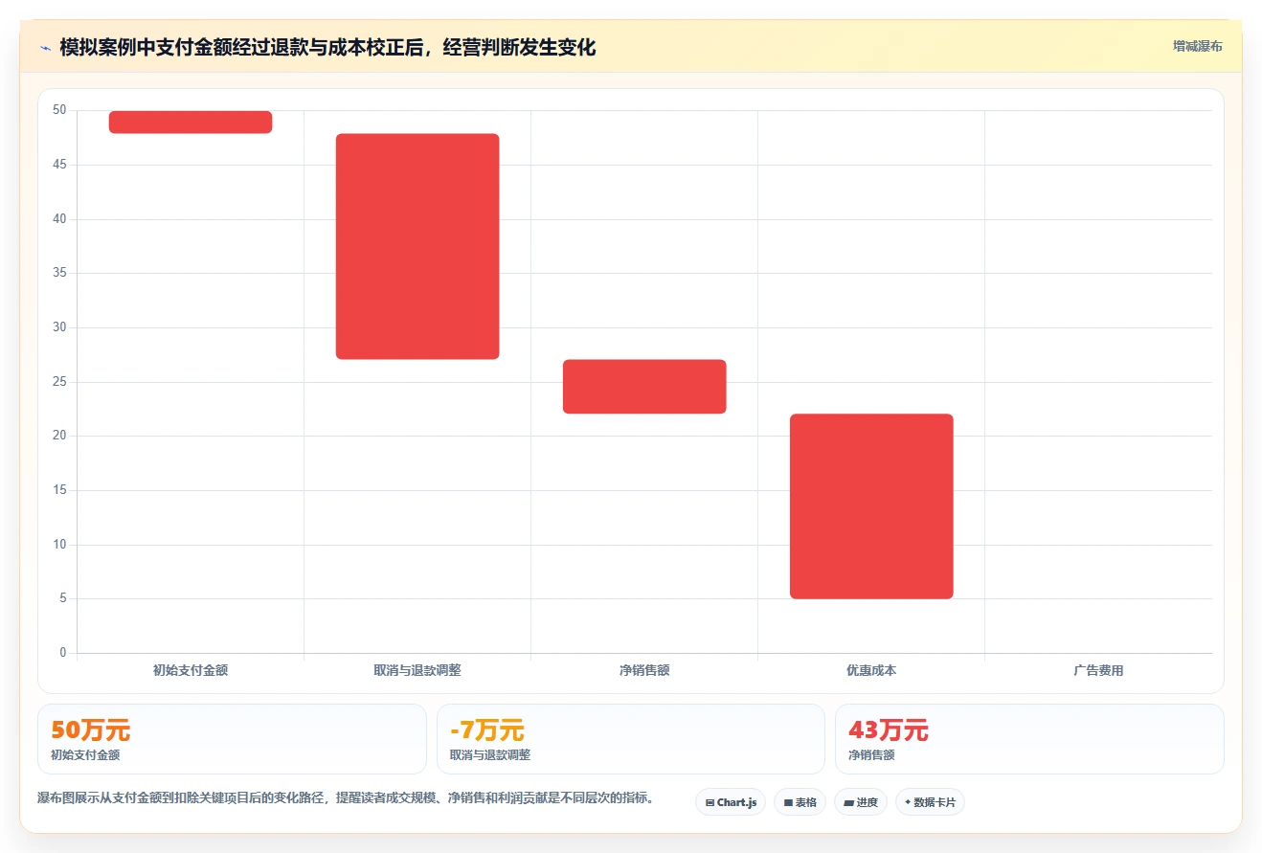
Task: Select the 优惠成本 red bar in chart
Action: (x=871, y=506)
